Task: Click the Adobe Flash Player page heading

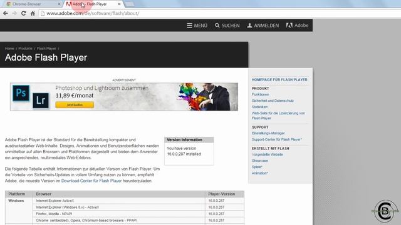Action: pos(46,57)
